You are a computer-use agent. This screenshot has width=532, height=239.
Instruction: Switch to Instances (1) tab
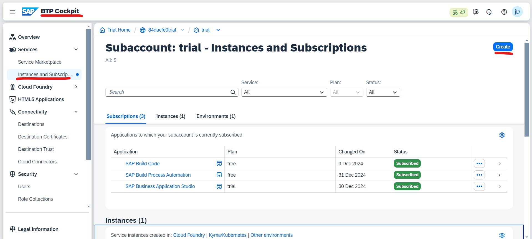coord(171,116)
